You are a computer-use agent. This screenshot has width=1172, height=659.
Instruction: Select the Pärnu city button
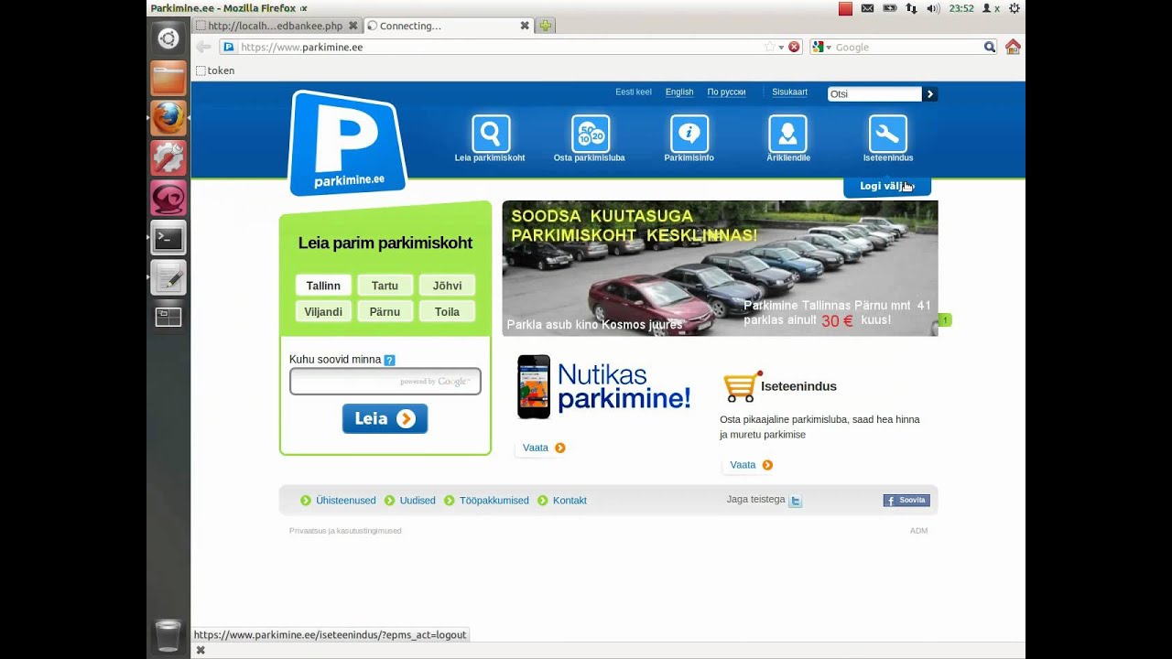tap(385, 311)
